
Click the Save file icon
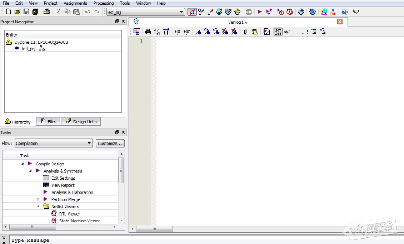click(26, 12)
